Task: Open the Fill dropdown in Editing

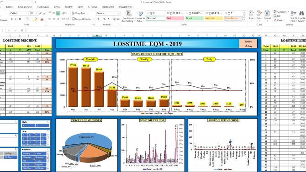Action: [x=277, y=16]
